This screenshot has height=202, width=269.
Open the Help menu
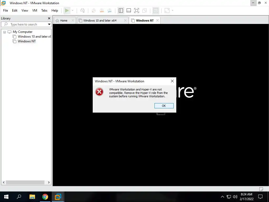pyautogui.click(x=55, y=11)
